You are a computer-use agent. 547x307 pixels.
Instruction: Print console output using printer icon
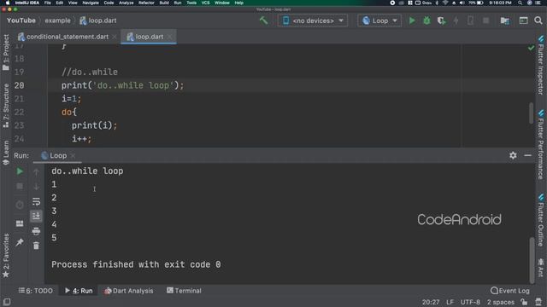[x=36, y=231]
